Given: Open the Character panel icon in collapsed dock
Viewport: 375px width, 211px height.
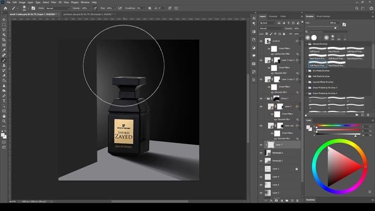Looking at the screenshot, I should coord(254,18).
